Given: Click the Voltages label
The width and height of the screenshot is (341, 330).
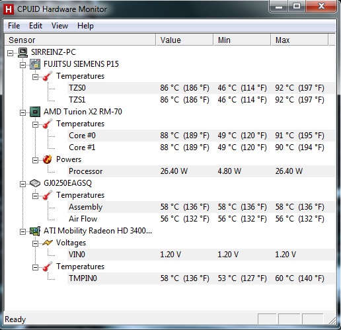Looking at the screenshot, I should coord(71,243).
